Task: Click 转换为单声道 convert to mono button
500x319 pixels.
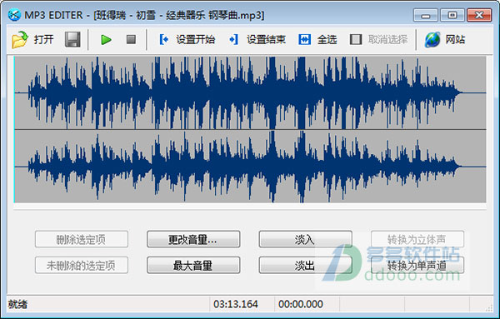Action: click(x=417, y=265)
